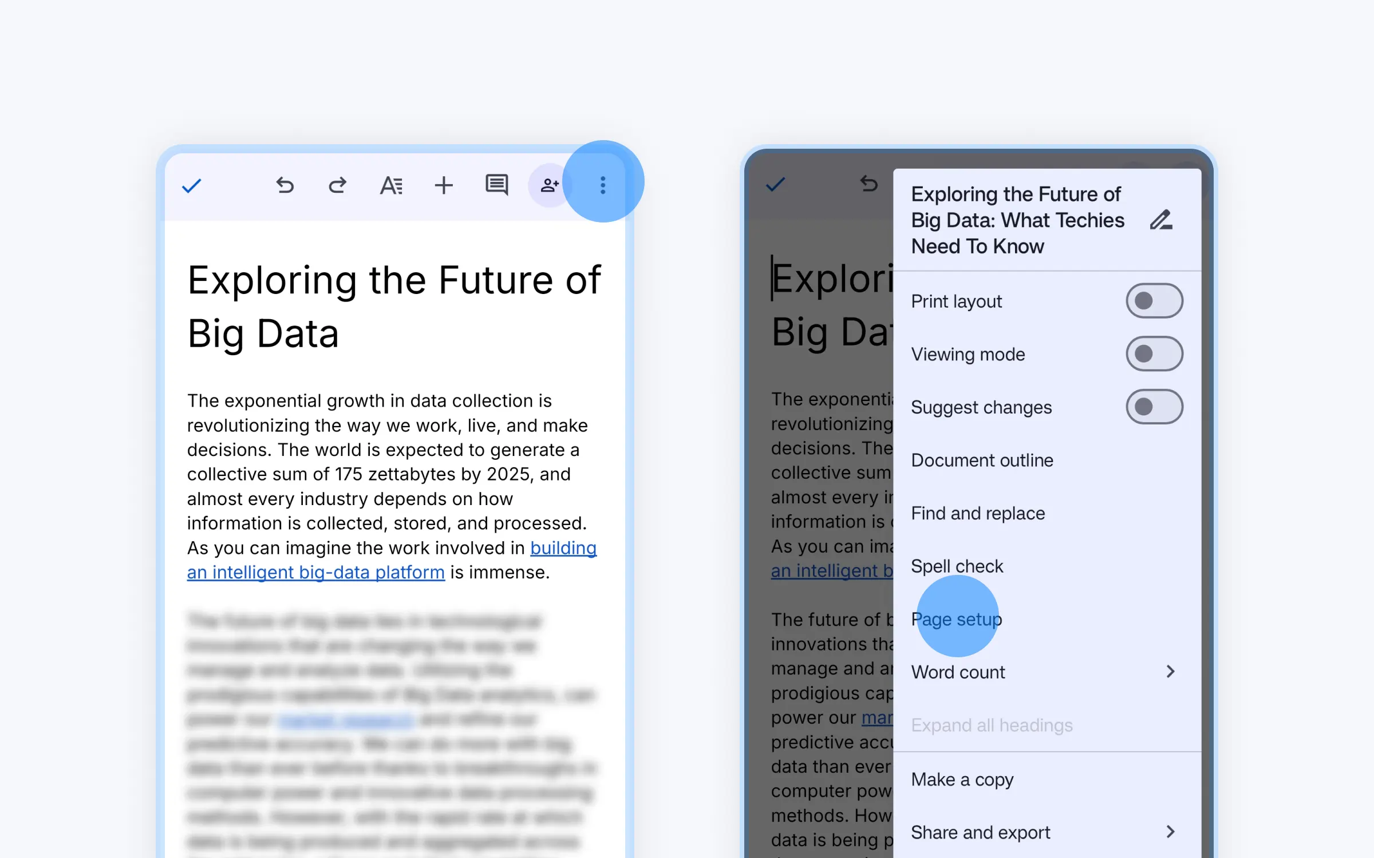The width and height of the screenshot is (1374, 858).
Task: Tap the plus insert icon in left toolbar
Action: coord(444,185)
